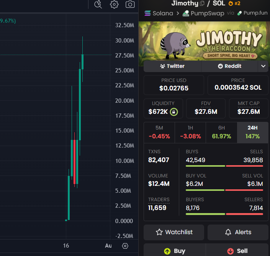270x256 pixels.
Task: Click the LIQUIDITY $672K value
Action: 158,112
